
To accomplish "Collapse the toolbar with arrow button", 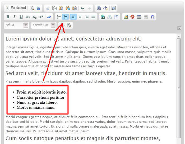I will (179, 28).
